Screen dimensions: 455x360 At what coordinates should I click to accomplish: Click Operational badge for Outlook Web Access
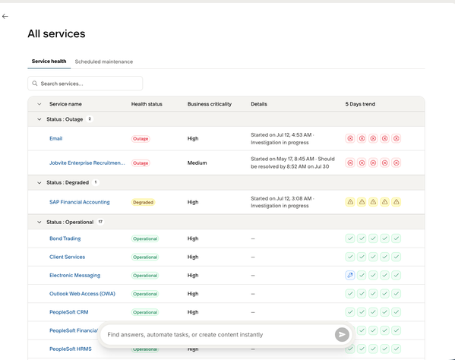point(145,294)
